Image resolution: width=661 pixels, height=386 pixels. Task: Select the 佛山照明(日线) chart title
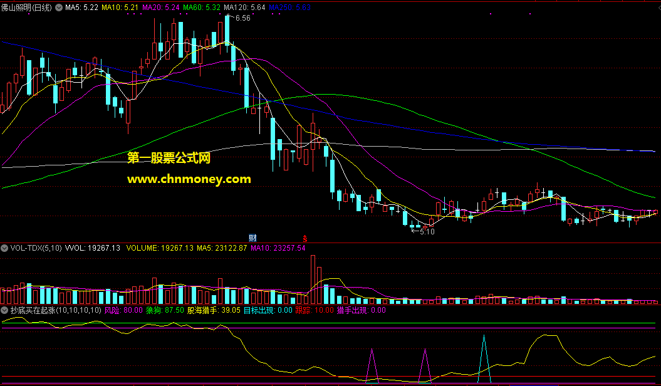coord(26,8)
